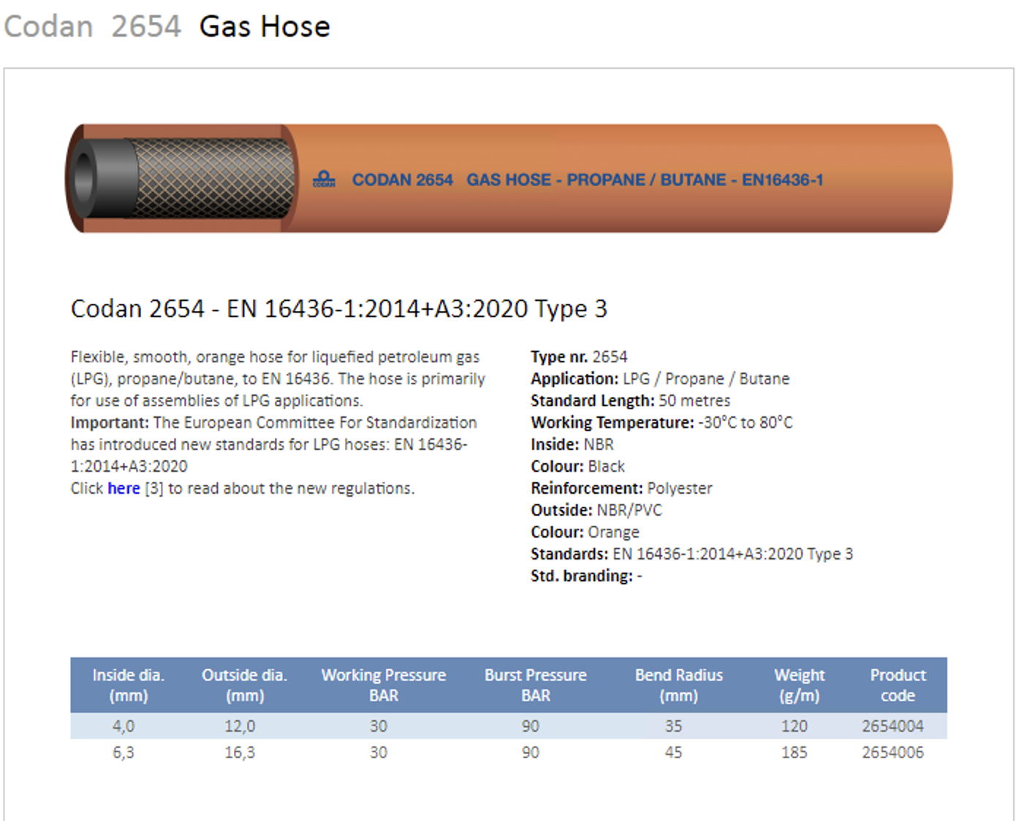
Task: Click the 'Colour: Black' specification line
Action: coord(577,467)
